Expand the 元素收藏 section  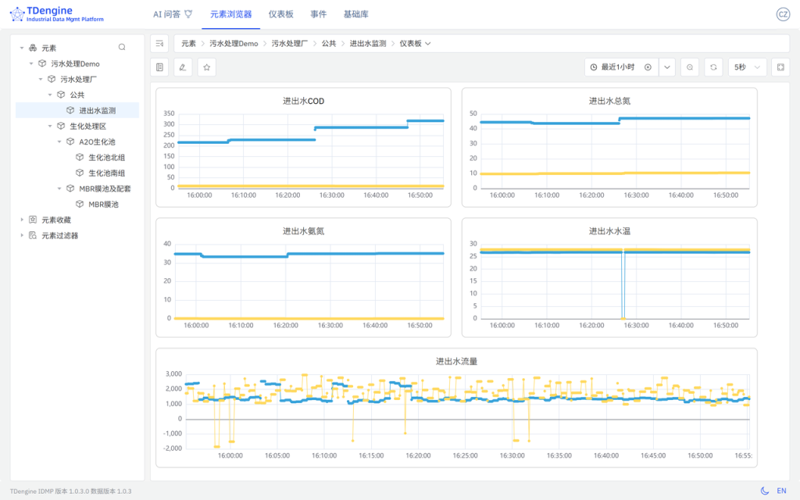[21, 220]
